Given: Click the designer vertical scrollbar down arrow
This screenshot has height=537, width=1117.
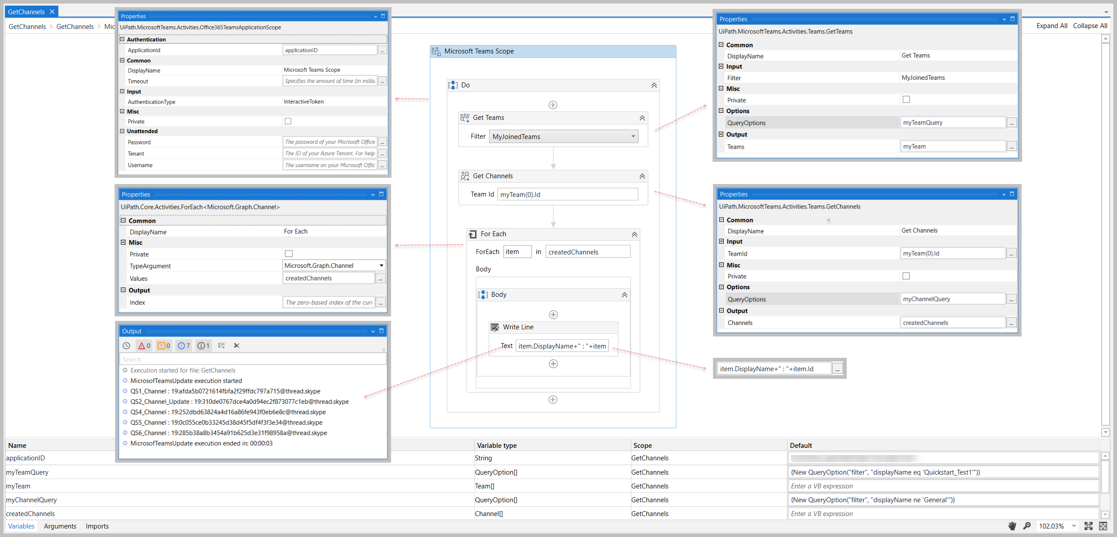Looking at the screenshot, I should click(1105, 432).
